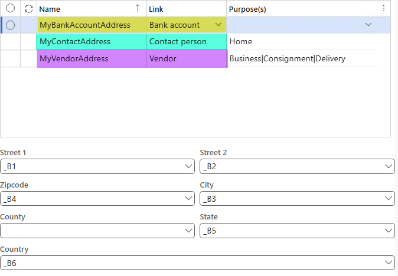The width and height of the screenshot is (398, 276).
Task: Sort by the Name column header
Action: [92, 9]
